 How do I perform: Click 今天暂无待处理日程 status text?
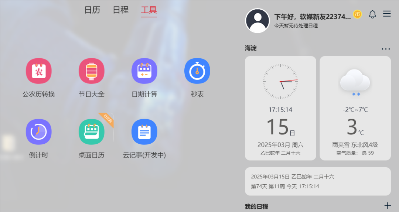[x=296, y=26]
